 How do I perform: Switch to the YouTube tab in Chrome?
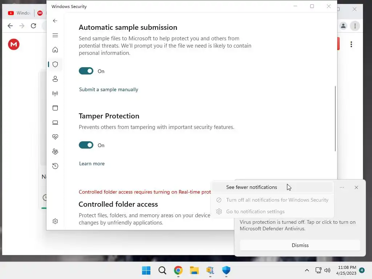tap(19, 13)
